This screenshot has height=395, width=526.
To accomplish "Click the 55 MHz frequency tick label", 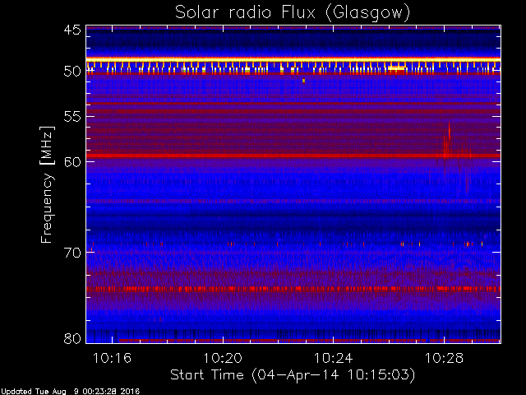I will pos(72,118).
